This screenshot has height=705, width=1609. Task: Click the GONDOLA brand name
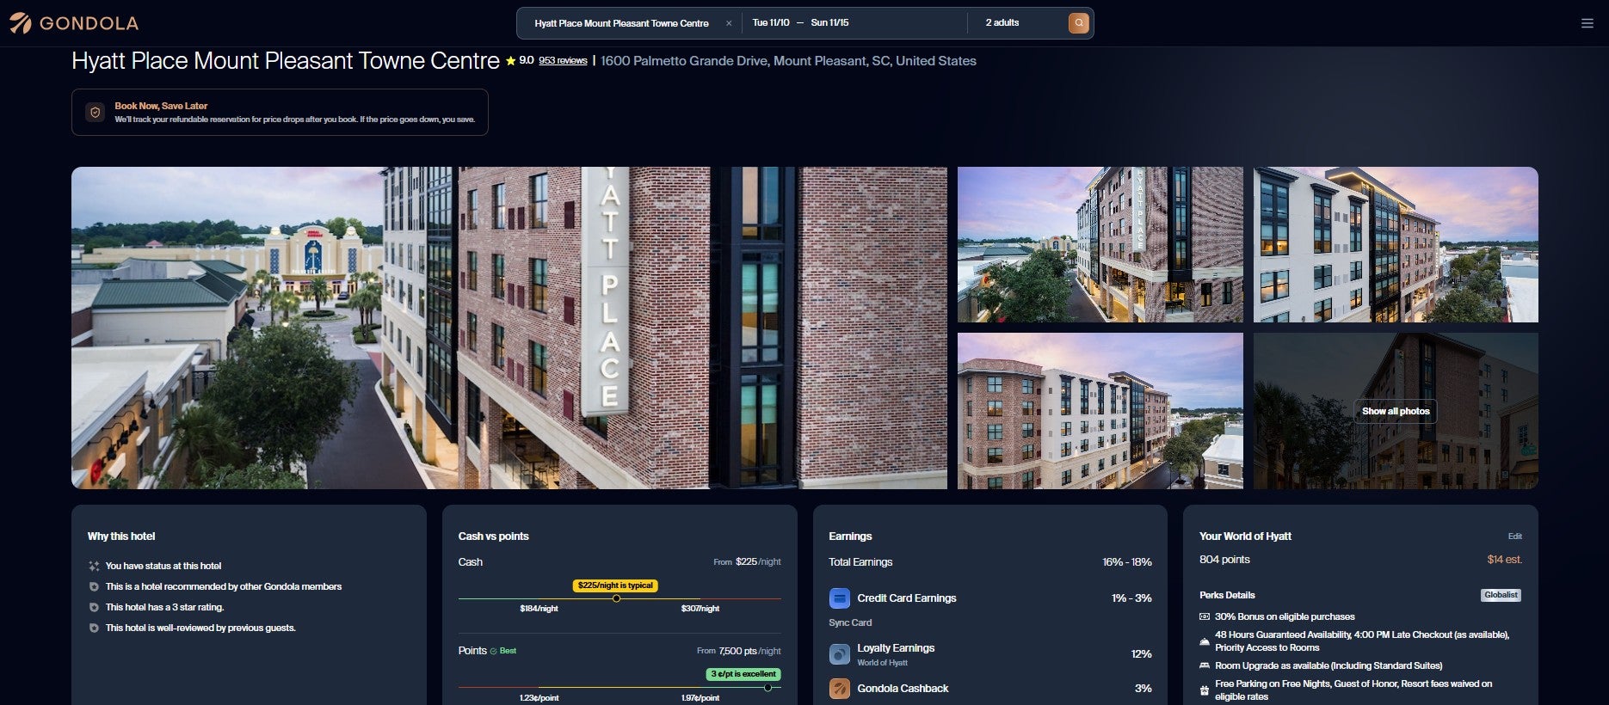[89, 23]
